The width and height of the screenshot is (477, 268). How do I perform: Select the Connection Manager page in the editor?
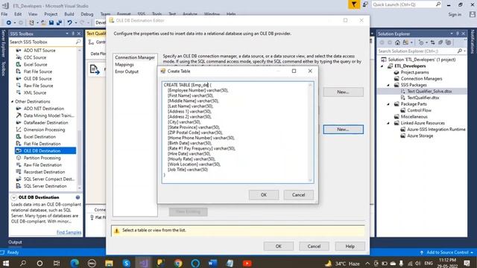135,57
